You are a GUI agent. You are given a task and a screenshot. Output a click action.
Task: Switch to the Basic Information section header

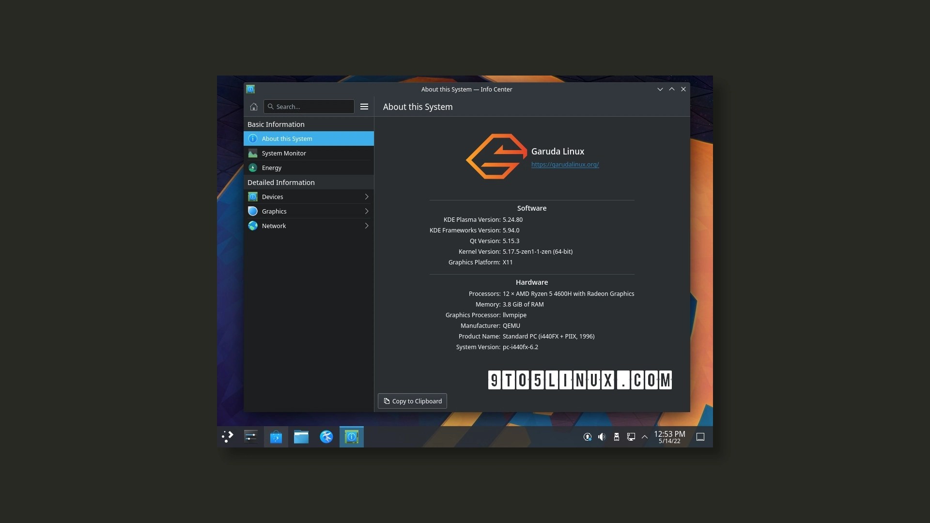276,124
